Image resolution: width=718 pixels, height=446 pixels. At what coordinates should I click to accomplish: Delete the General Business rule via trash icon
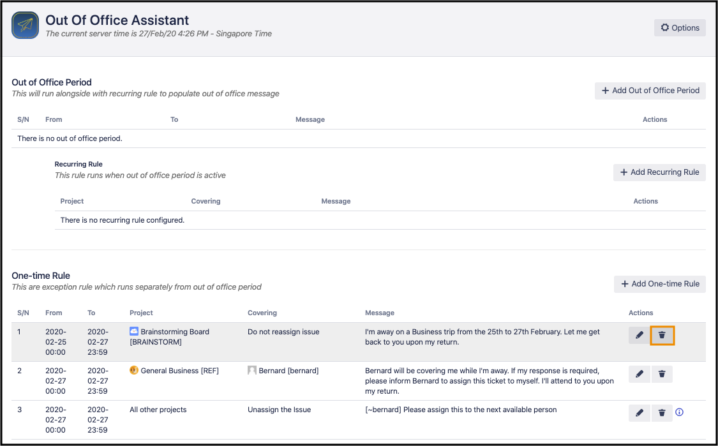pyautogui.click(x=662, y=374)
